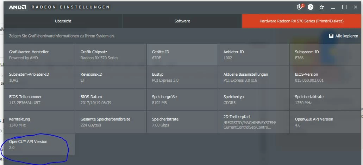Viewport: 363px width, 165px height.
Task: Click the Zeigen Sie Grafikhardwareinformationen description text
Action: click(62, 36)
